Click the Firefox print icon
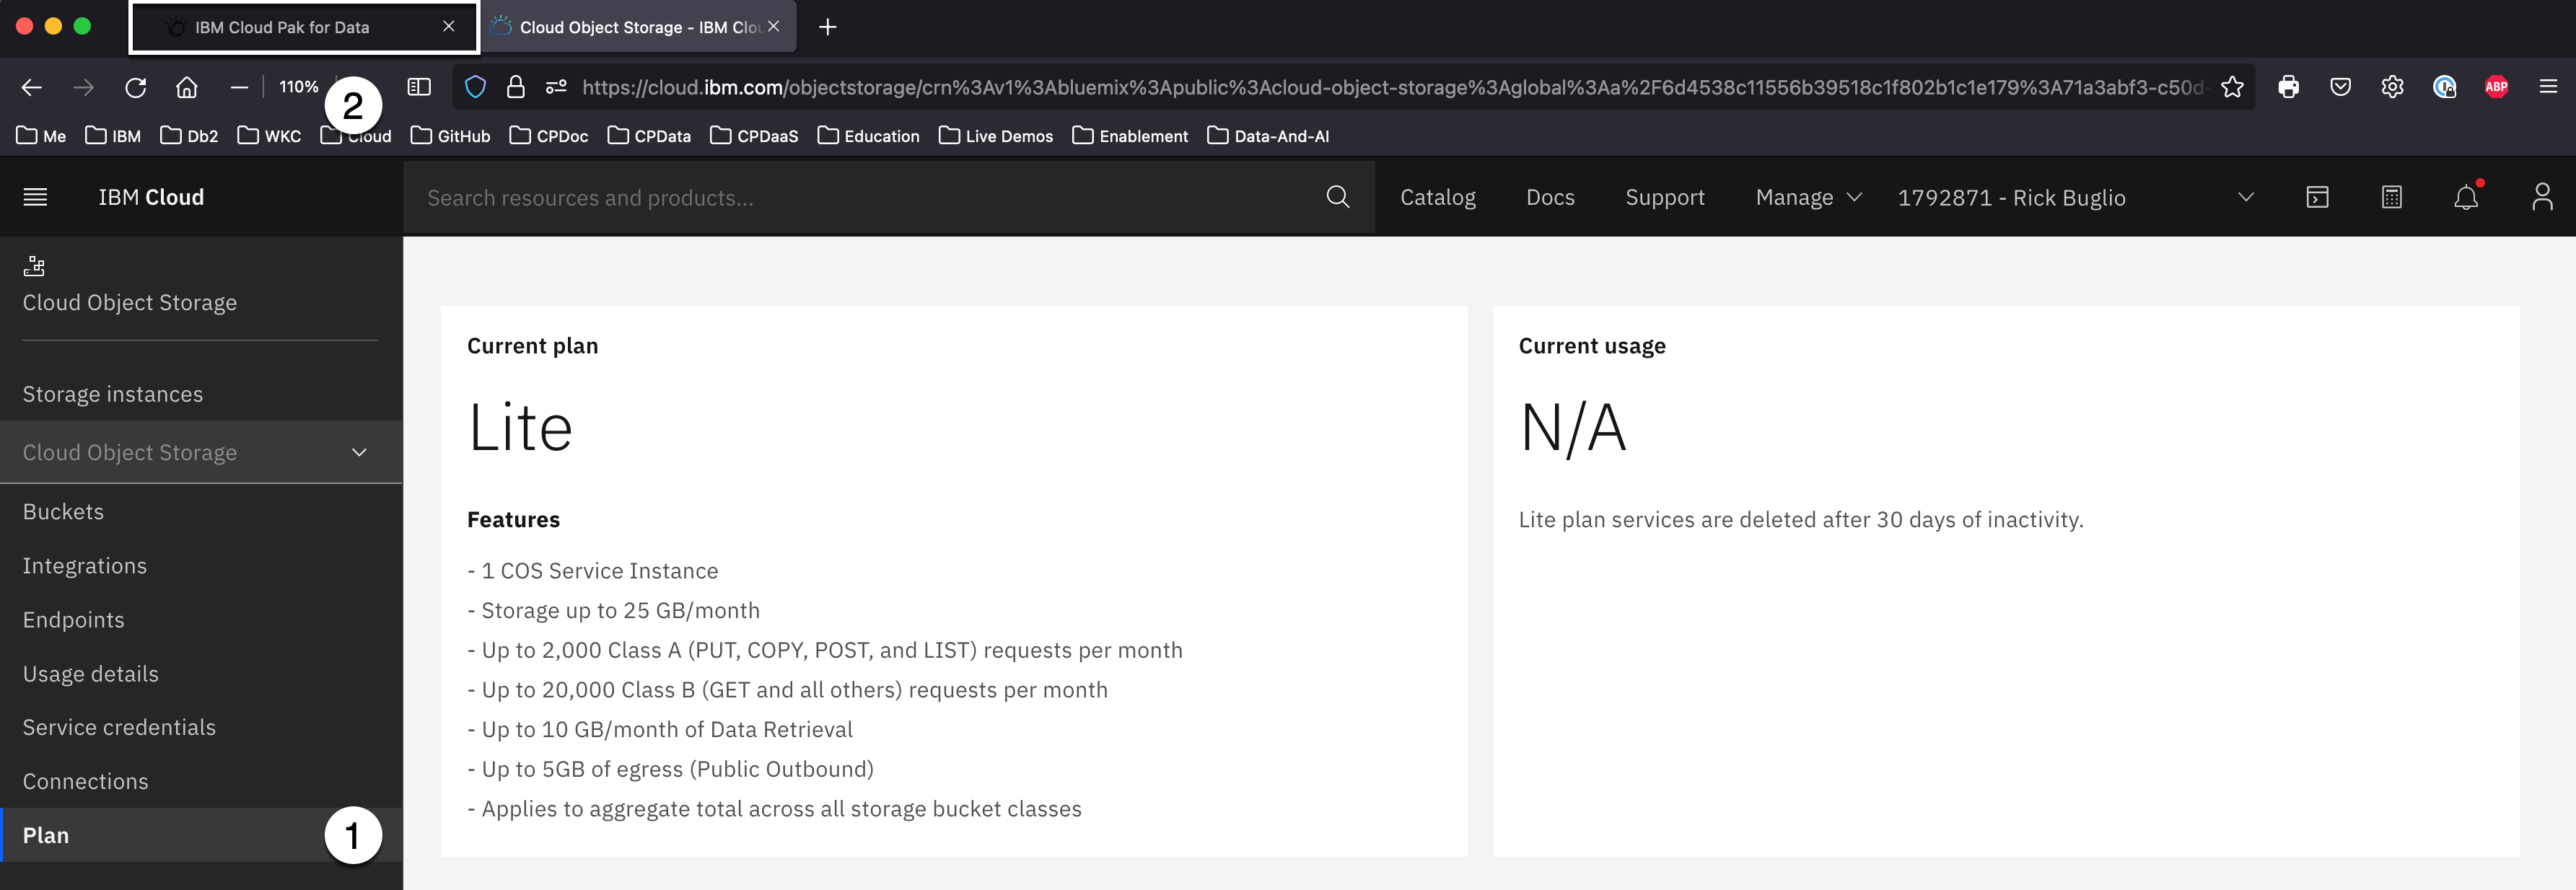Image resolution: width=2576 pixels, height=890 pixels. [x=2288, y=87]
